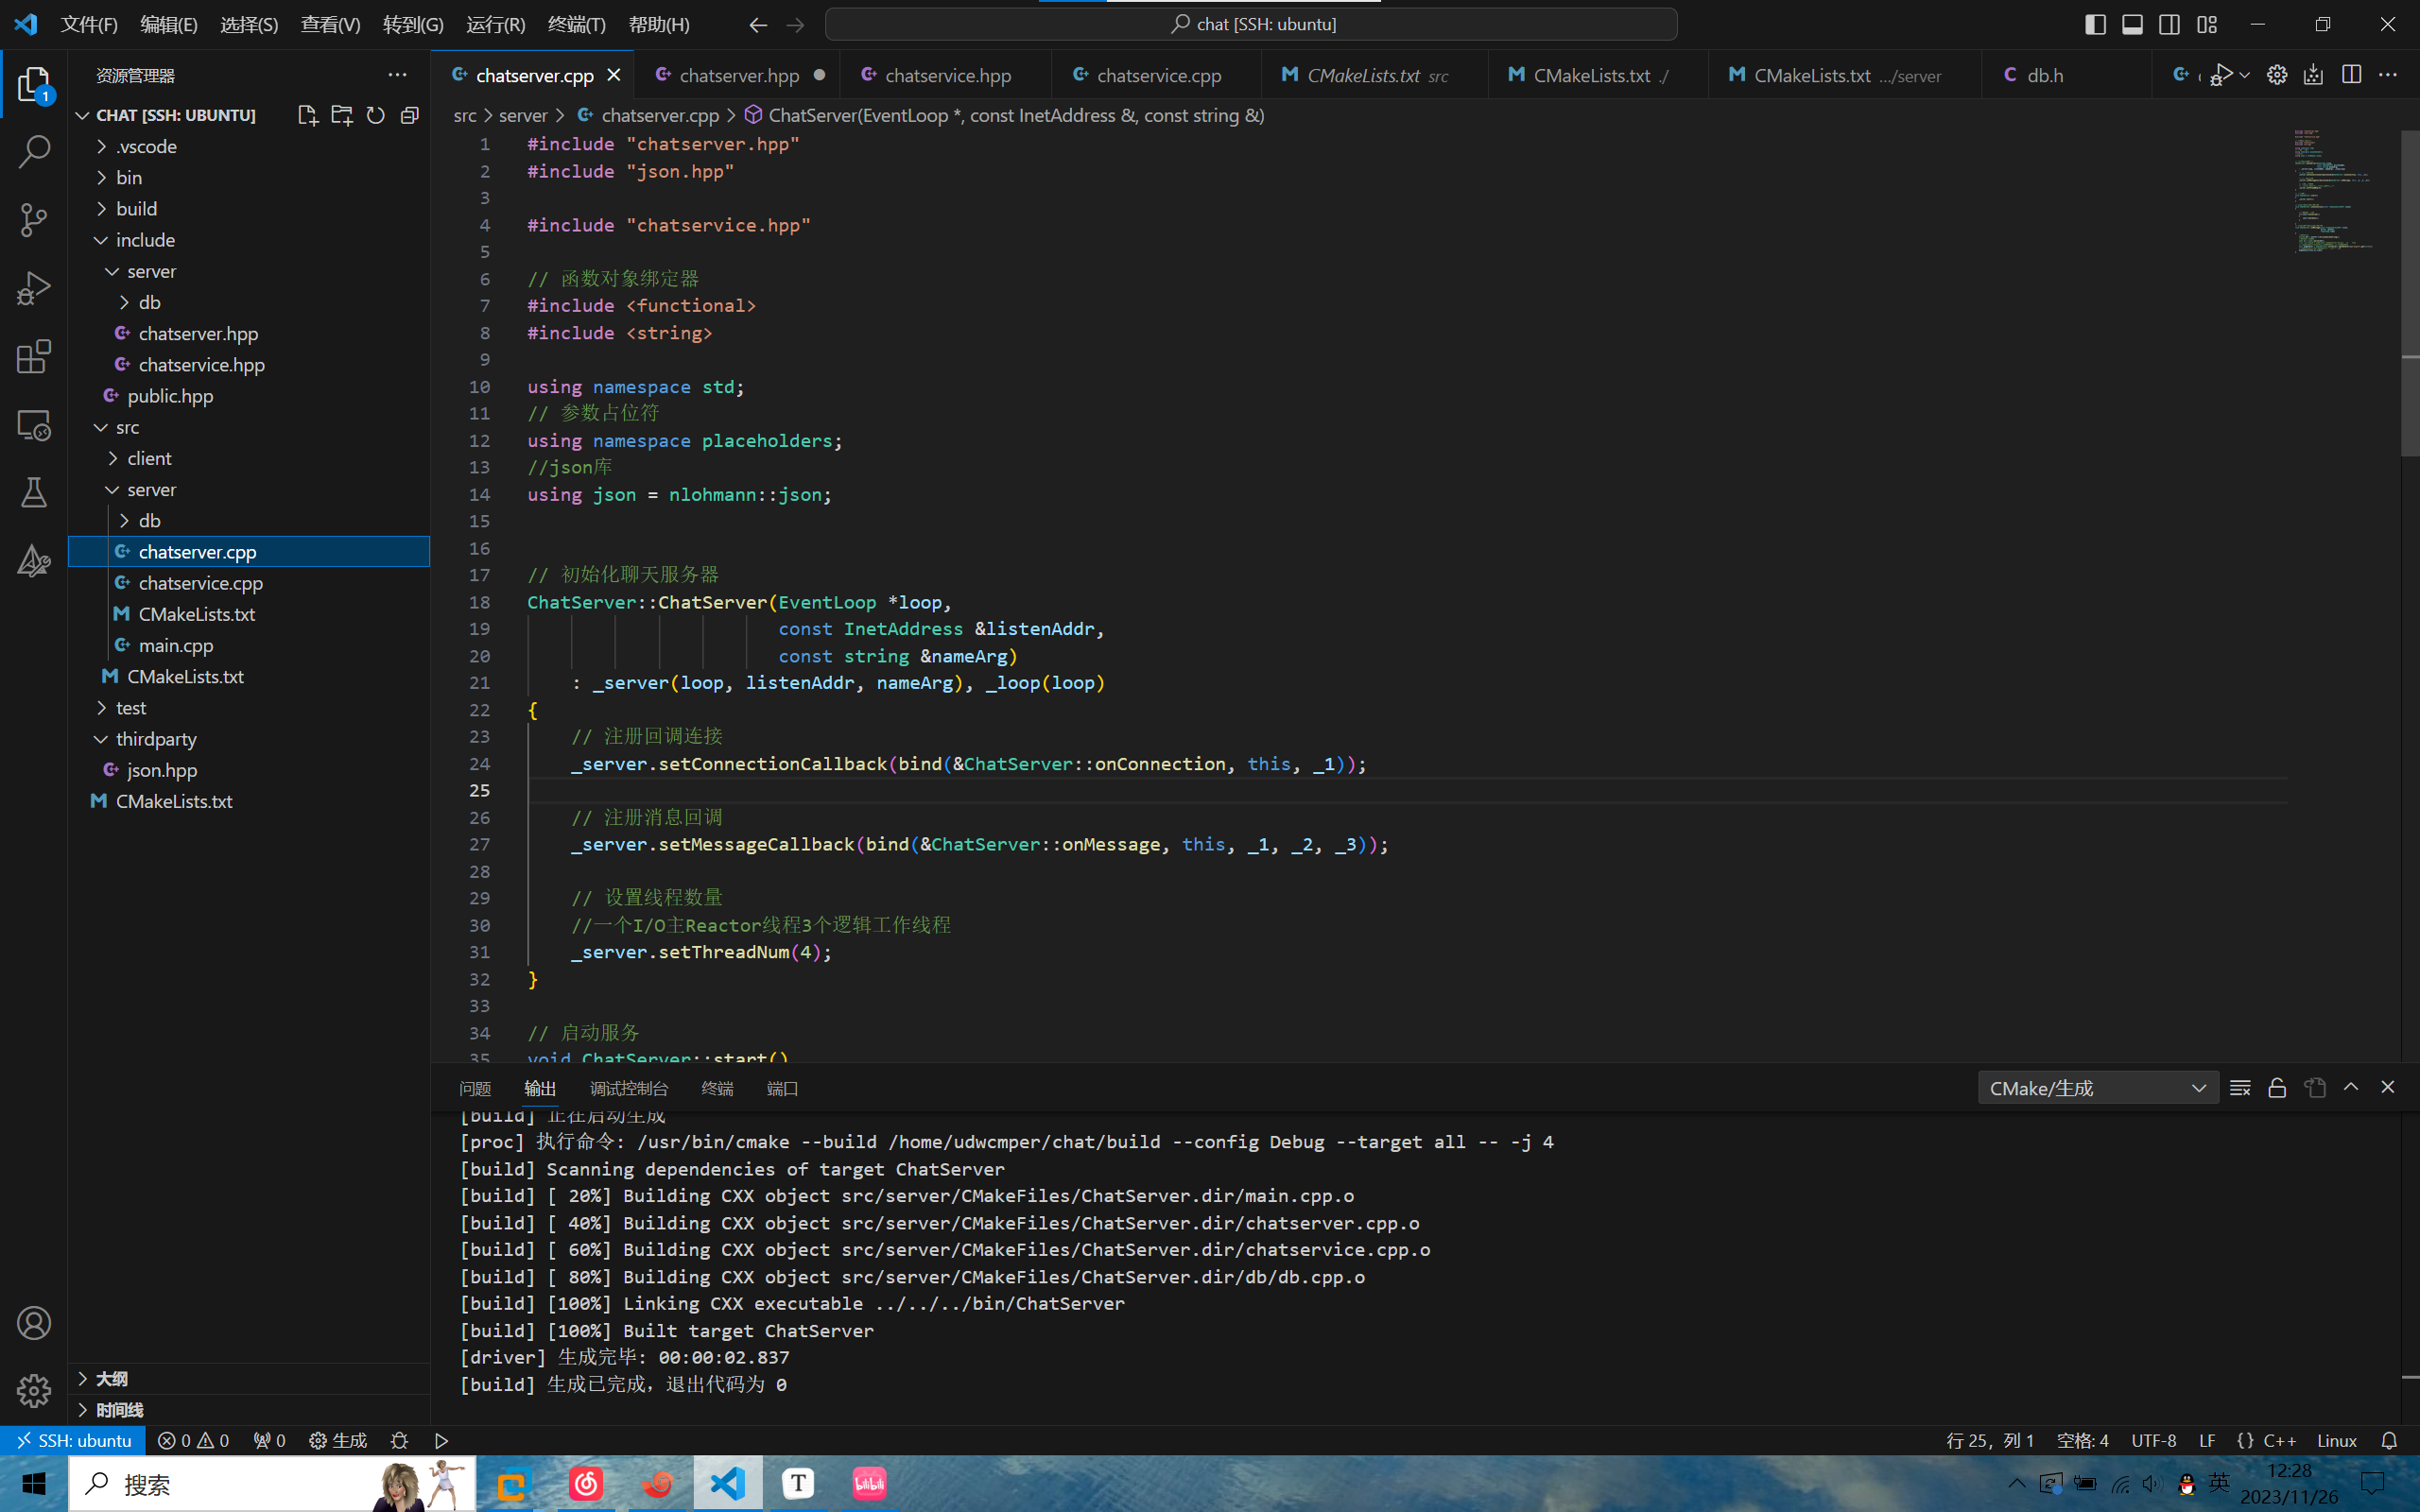This screenshot has width=2420, height=1512.
Task: Click the 生成 build button in status bar
Action: tap(338, 1440)
